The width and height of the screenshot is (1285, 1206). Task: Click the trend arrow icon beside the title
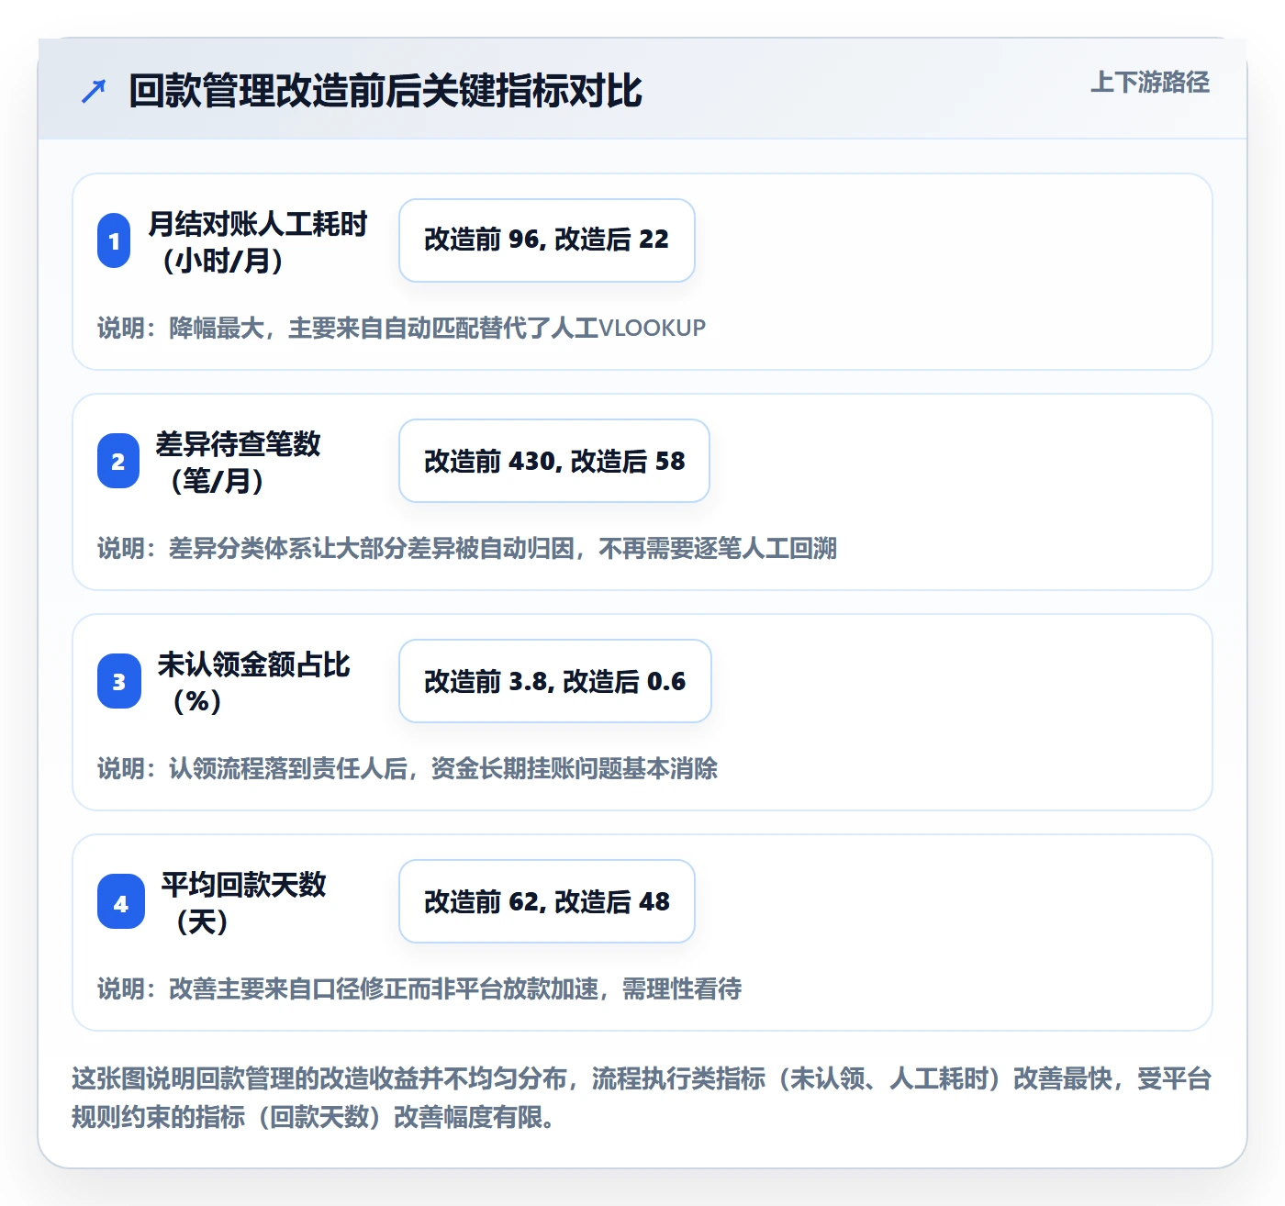point(94,91)
